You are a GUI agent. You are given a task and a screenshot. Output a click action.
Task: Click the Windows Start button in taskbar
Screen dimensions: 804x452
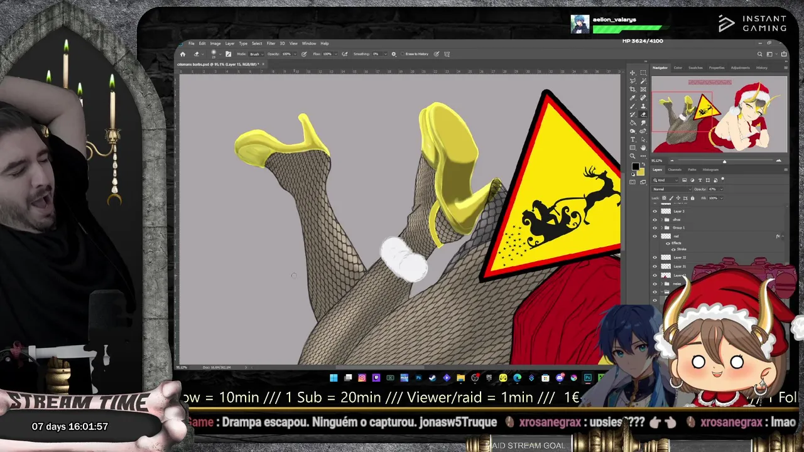tap(334, 377)
